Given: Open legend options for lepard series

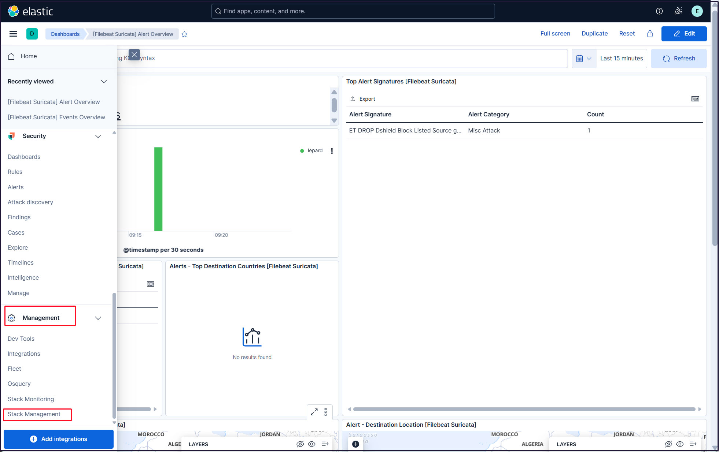Looking at the screenshot, I should [x=332, y=151].
